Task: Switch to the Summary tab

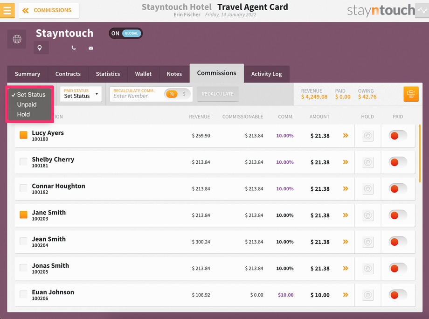Action: [28, 74]
